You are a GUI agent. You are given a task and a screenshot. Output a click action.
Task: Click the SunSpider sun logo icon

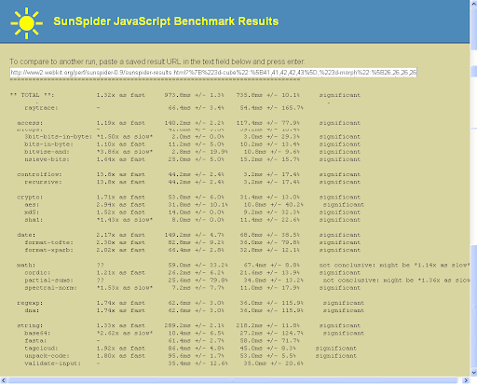point(26,23)
